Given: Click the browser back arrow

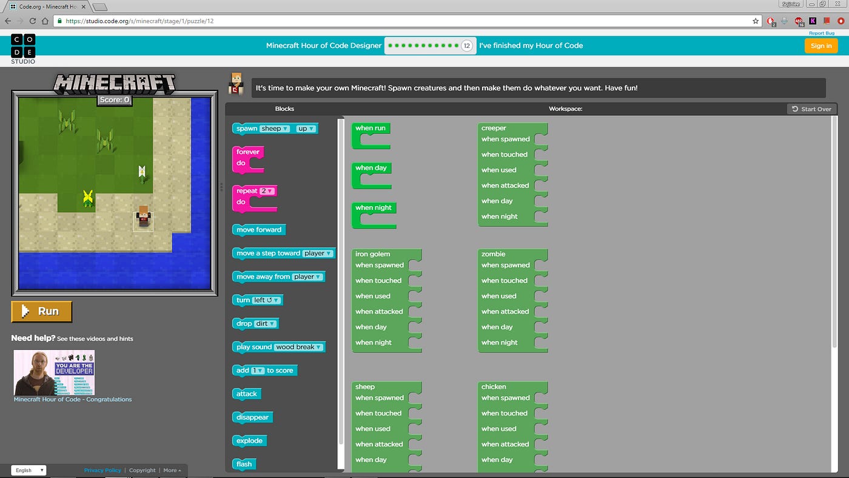Looking at the screenshot, I should coord(8,21).
